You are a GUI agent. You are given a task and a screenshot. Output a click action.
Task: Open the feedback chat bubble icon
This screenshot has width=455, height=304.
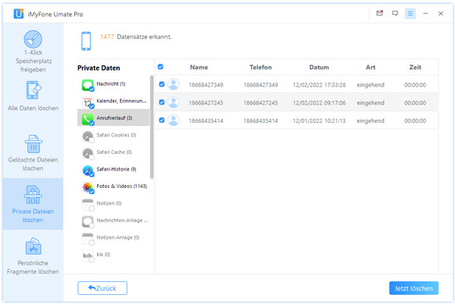[x=394, y=14]
